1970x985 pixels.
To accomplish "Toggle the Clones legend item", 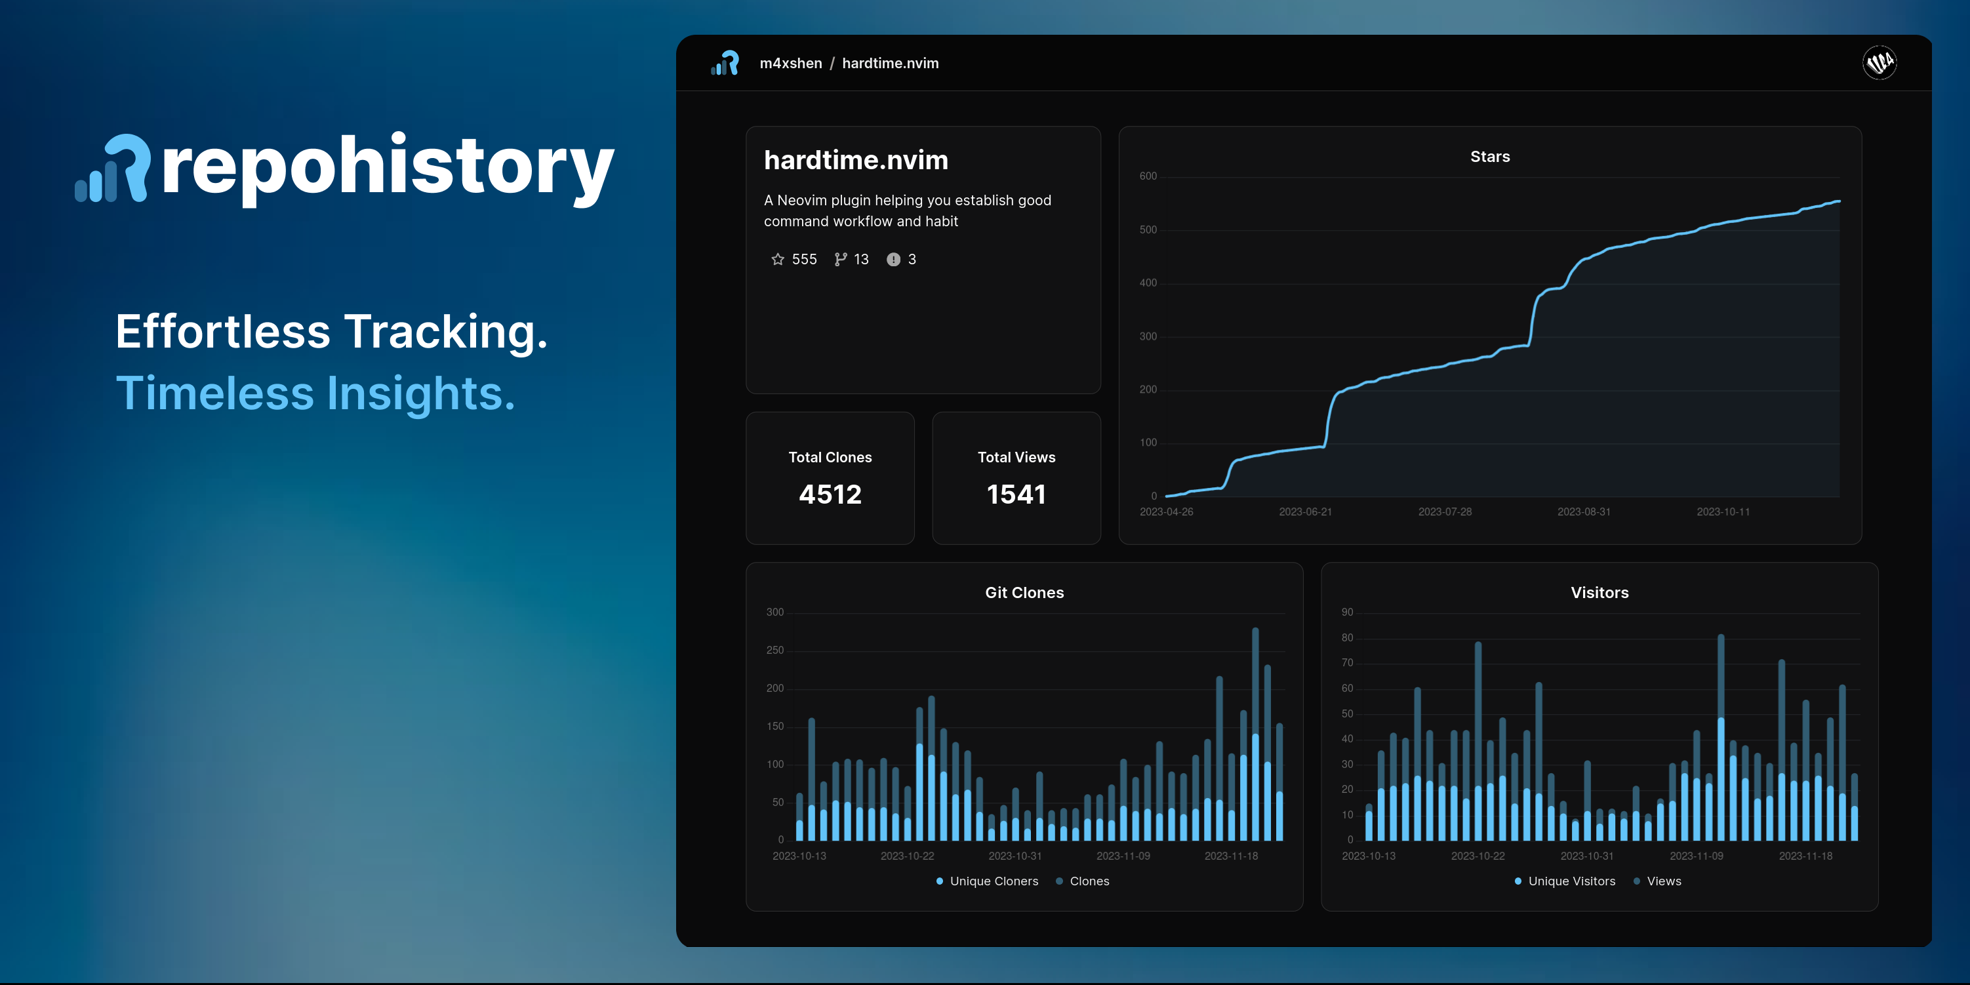I will (1082, 881).
